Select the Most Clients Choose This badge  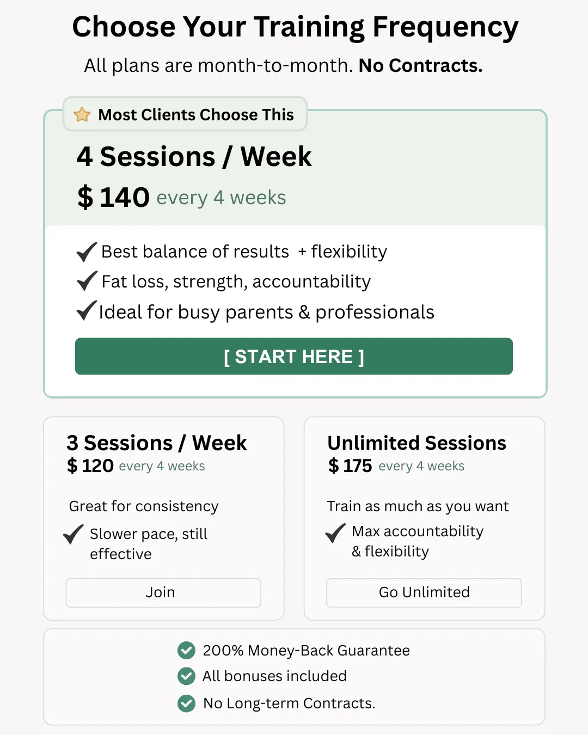pyautogui.click(x=185, y=114)
